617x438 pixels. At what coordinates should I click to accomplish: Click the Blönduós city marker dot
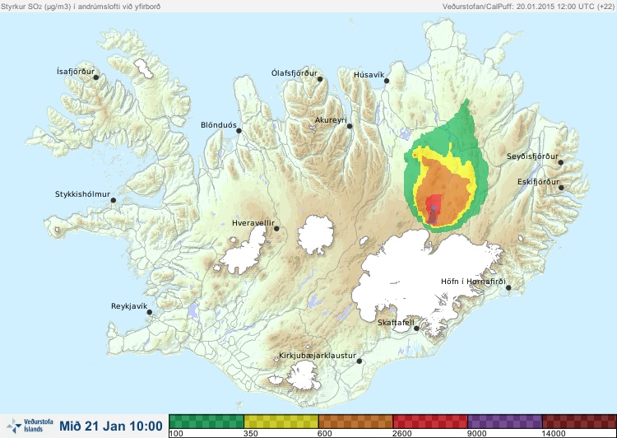(239, 131)
